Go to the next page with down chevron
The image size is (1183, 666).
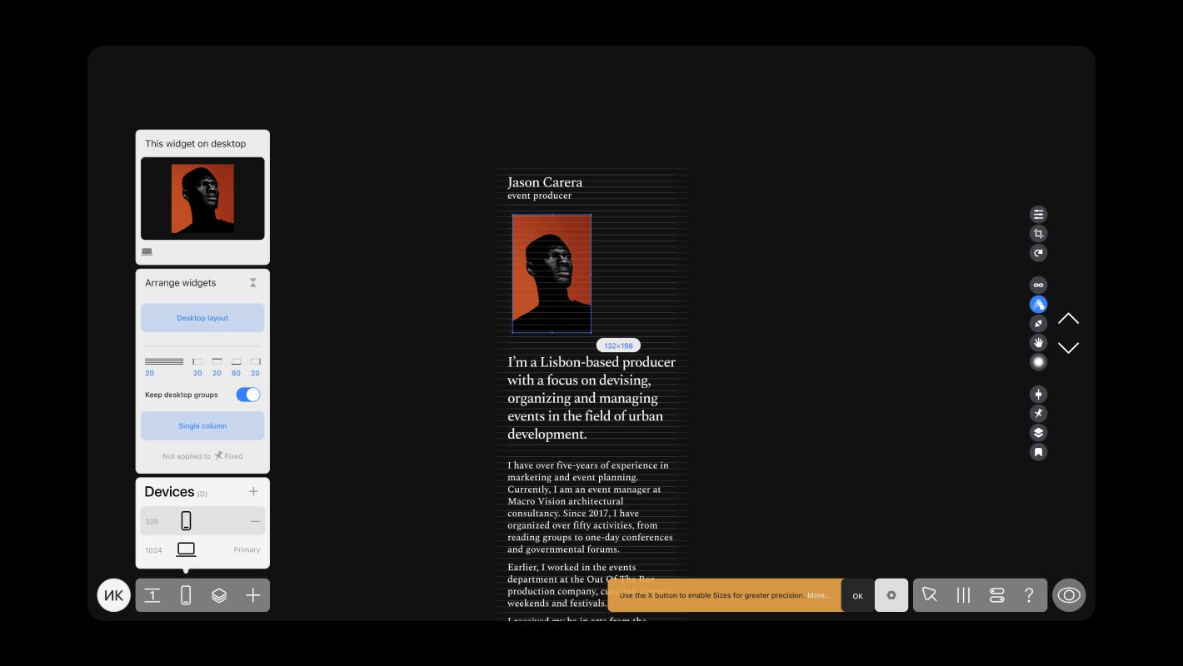click(x=1068, y=348)
